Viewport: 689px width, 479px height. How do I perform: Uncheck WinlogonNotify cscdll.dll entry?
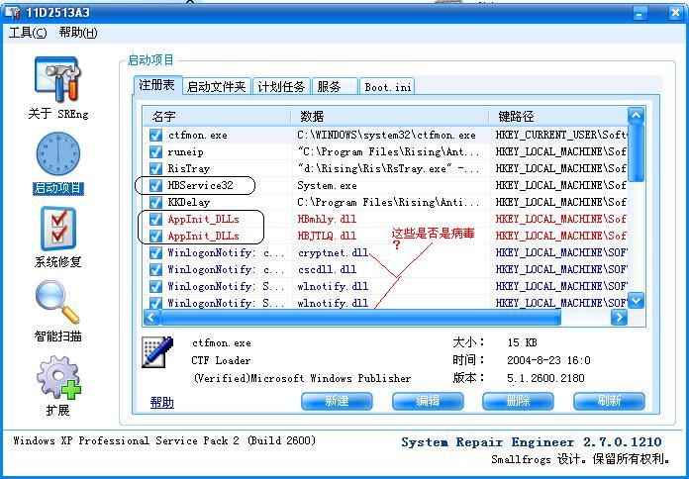pos(155,269)
